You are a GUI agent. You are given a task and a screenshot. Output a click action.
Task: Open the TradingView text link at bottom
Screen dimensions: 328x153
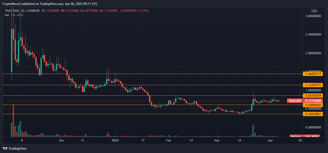[17, 148]
